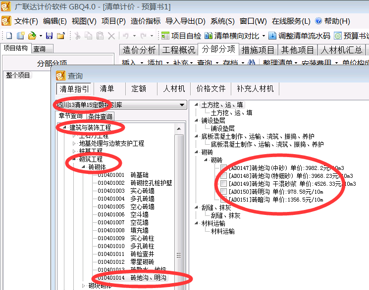Click the 项目自检 toolbar button

(181, 36)
